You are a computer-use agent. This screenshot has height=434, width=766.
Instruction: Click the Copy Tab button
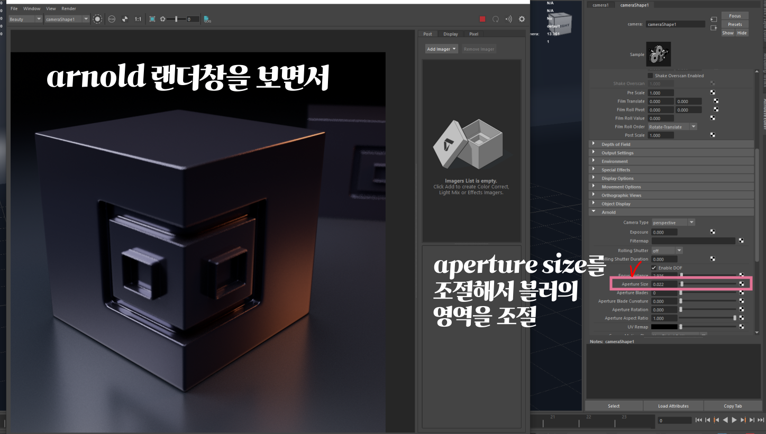click(733, 406)
